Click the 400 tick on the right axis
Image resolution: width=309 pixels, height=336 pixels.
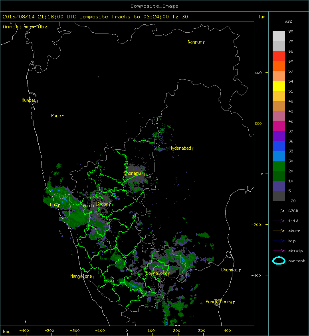258,73
